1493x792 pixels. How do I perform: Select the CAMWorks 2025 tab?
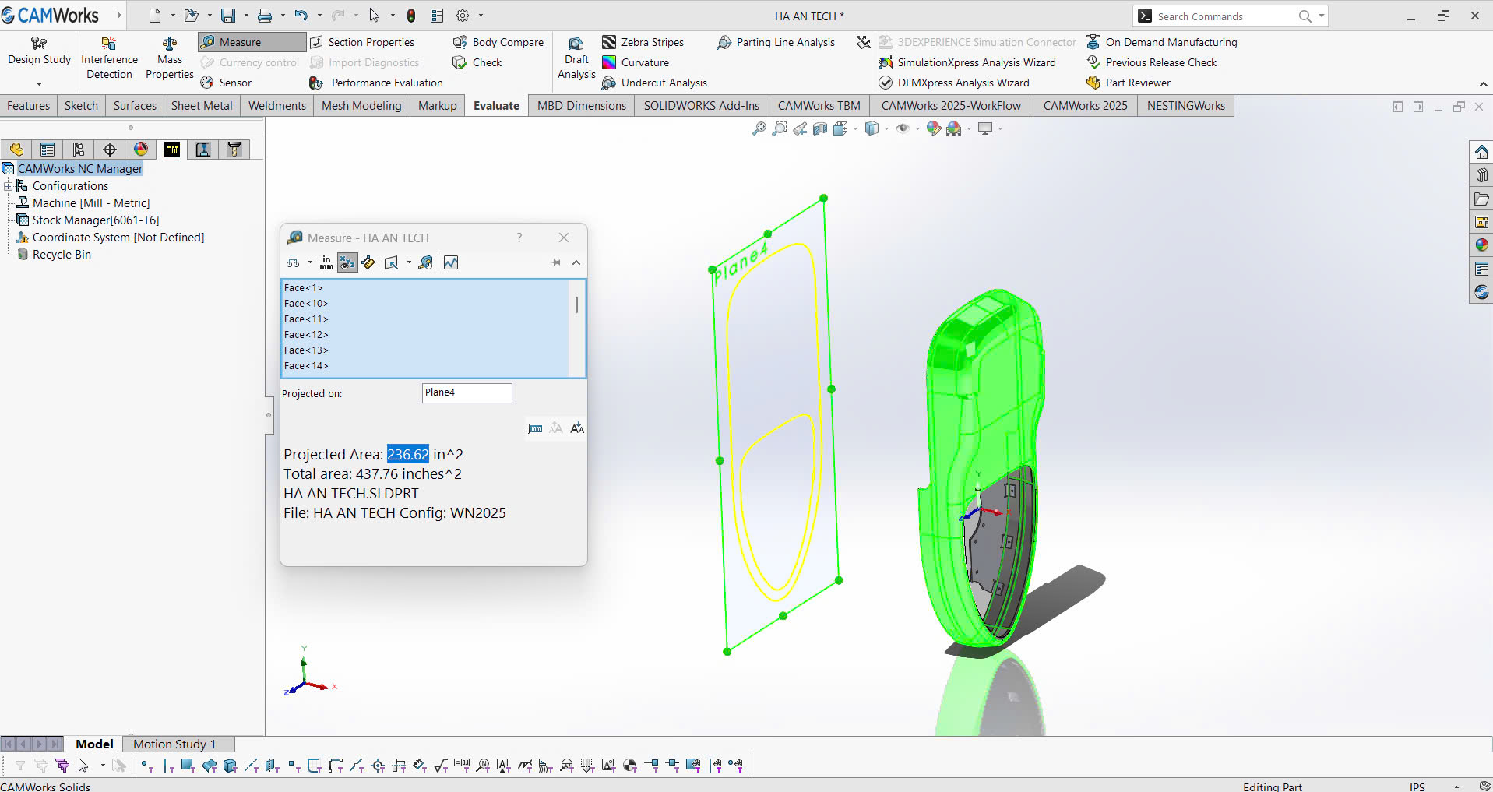click(x=1085, y=106)
